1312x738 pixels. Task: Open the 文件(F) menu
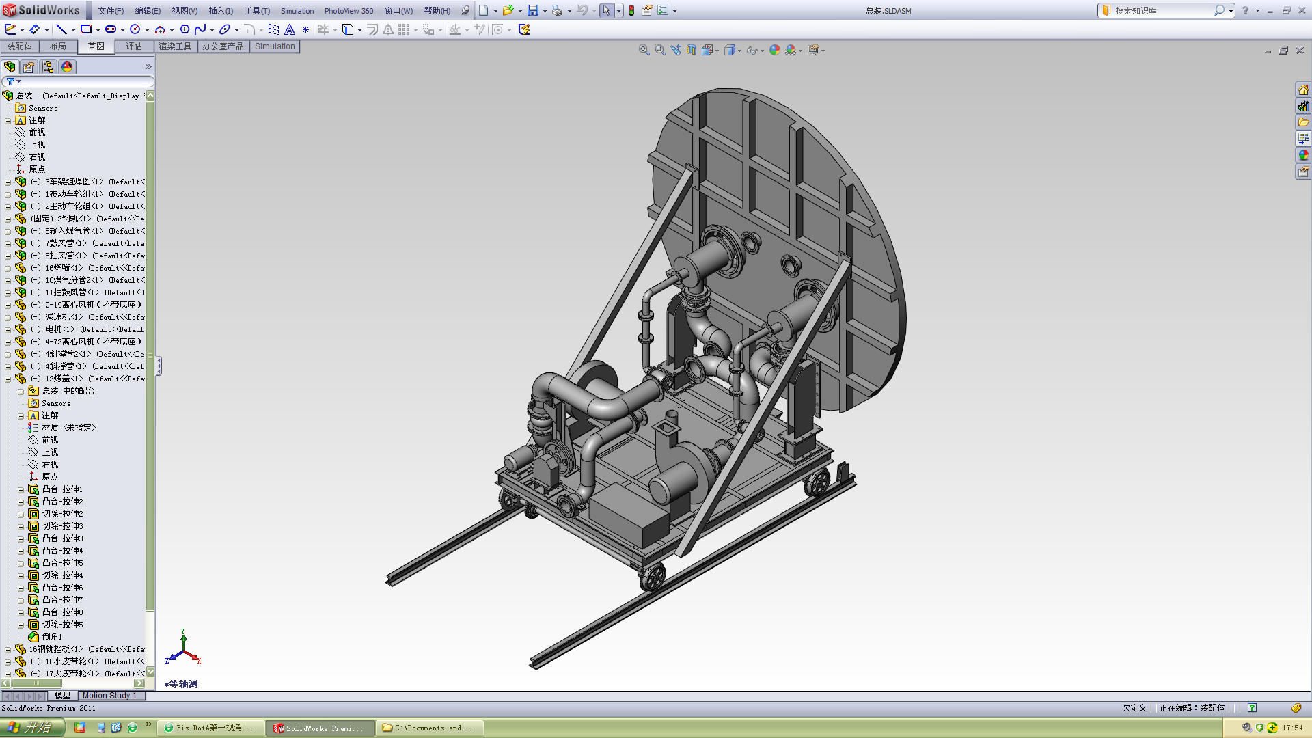click(x=111, y=11)
